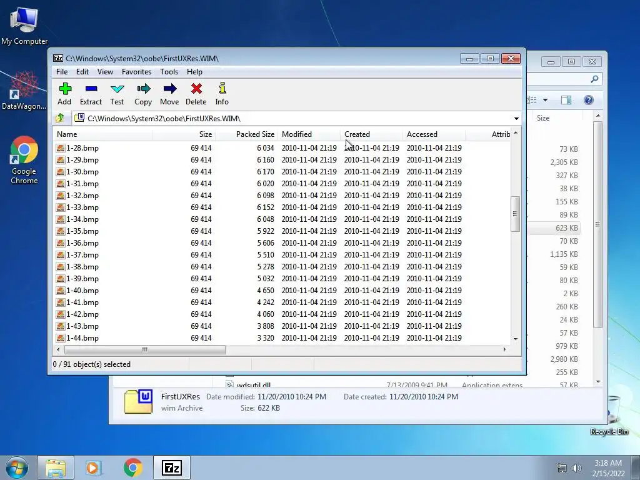Click Explorer's 2,305 KB size entry

[x=564, y=162]
